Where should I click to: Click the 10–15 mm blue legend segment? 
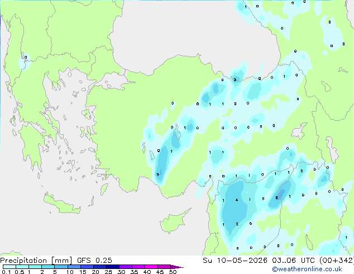74,267
